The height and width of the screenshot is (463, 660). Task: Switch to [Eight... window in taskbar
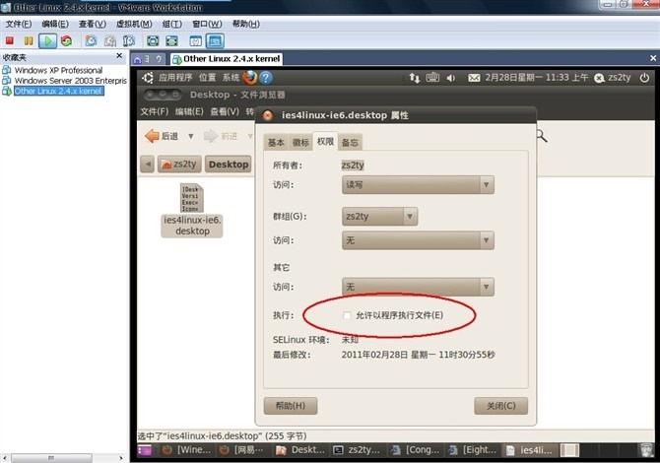[x=473, y=450]
